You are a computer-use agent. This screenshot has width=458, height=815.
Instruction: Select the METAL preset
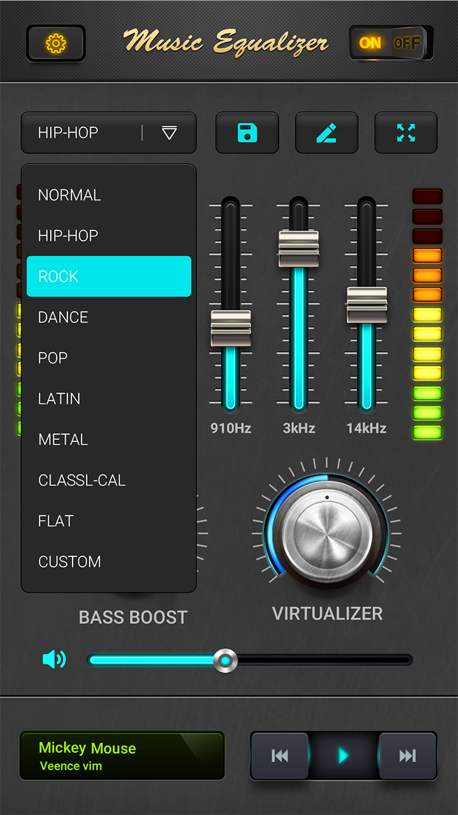tap(109, 439)
